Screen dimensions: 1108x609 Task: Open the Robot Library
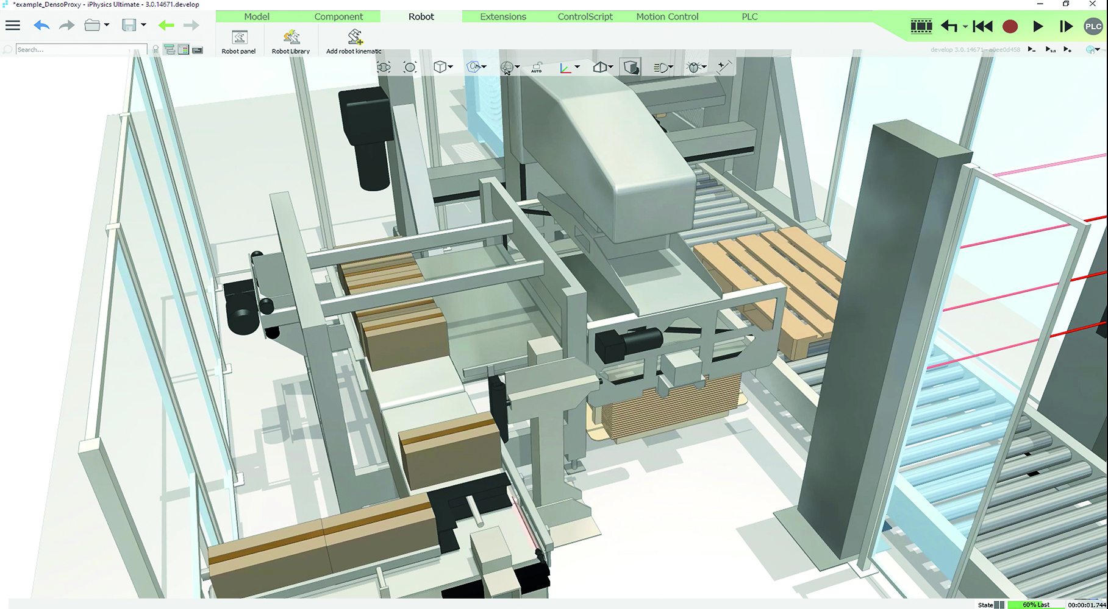[291, 40]
